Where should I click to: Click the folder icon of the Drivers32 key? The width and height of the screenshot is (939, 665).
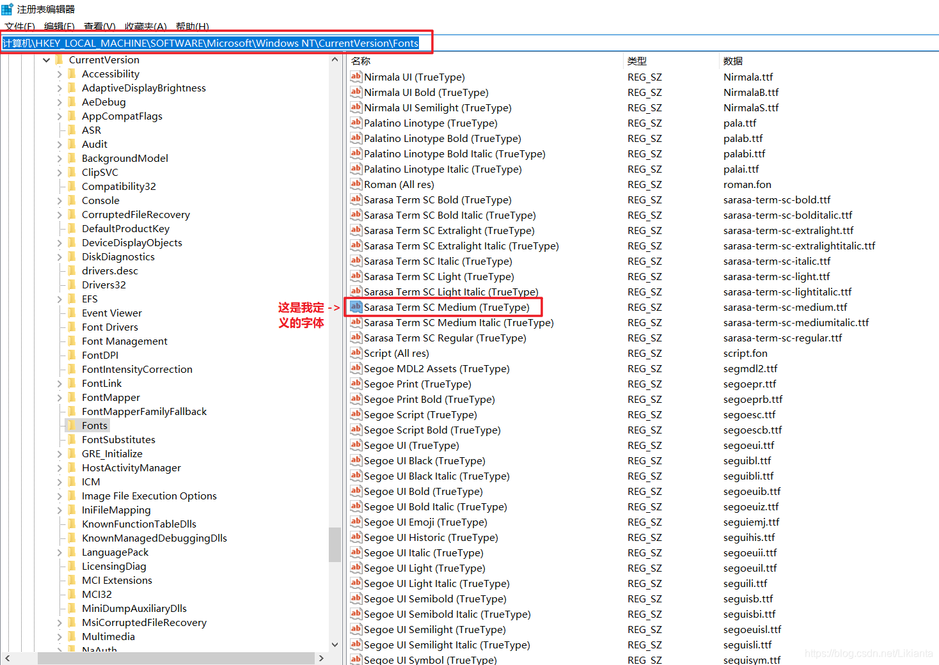pos(72,285)
